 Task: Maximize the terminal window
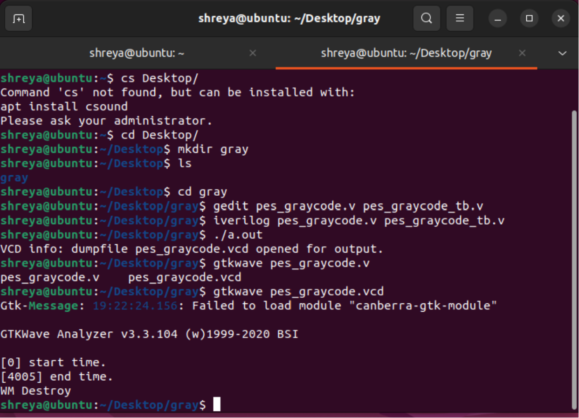(529, 19)
